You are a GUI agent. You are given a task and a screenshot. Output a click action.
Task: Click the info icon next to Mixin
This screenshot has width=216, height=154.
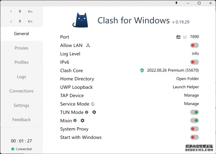click(75, 121)
